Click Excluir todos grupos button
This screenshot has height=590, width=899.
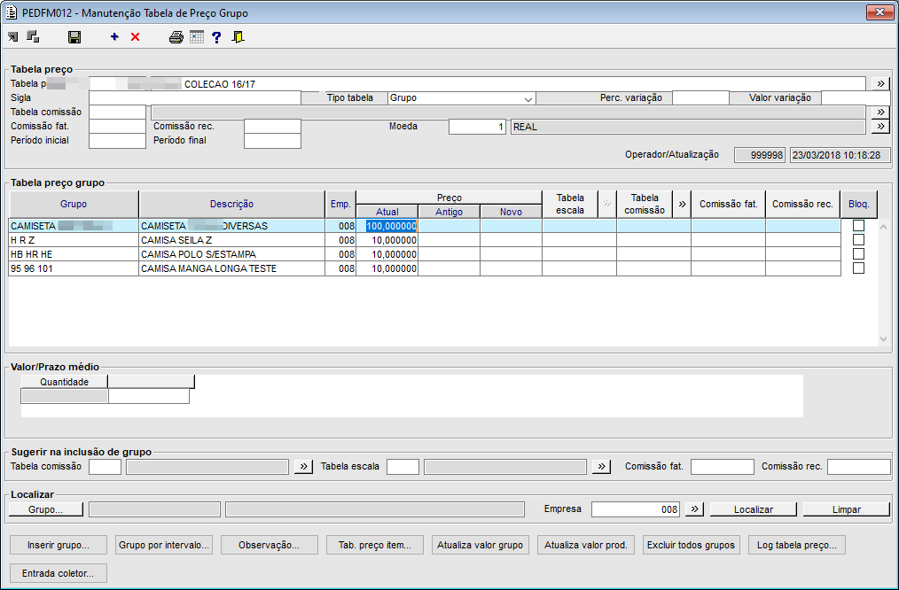coord(692,546)
